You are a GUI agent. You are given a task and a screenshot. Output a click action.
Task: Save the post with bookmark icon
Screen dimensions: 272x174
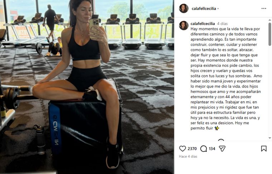tap(264, 149)
